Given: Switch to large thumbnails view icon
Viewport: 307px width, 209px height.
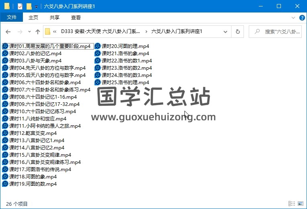Looking at the screenshot, I should [301, 203].
